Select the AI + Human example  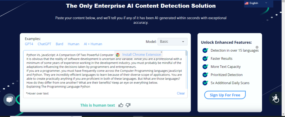click(x=93, y=44)
